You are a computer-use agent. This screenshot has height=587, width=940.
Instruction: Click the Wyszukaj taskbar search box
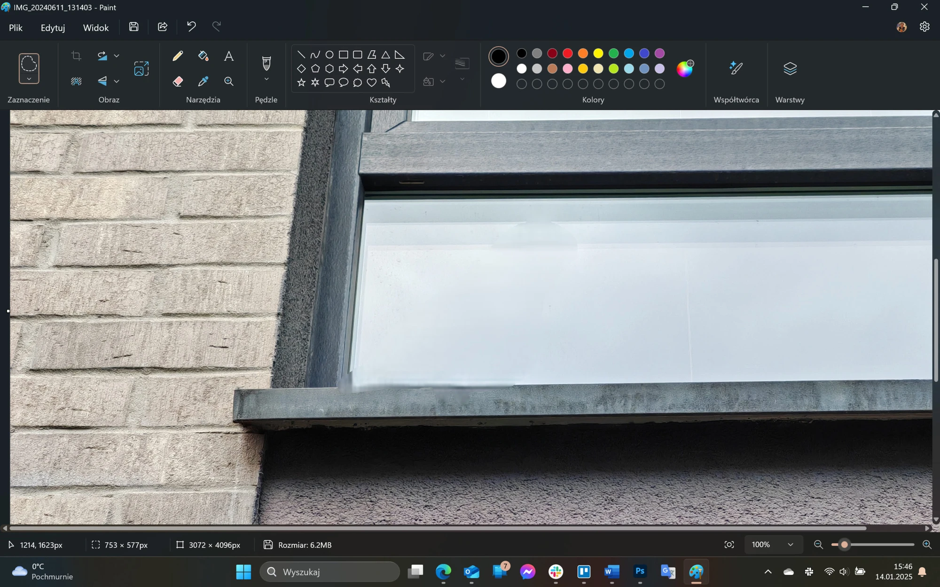329,572
